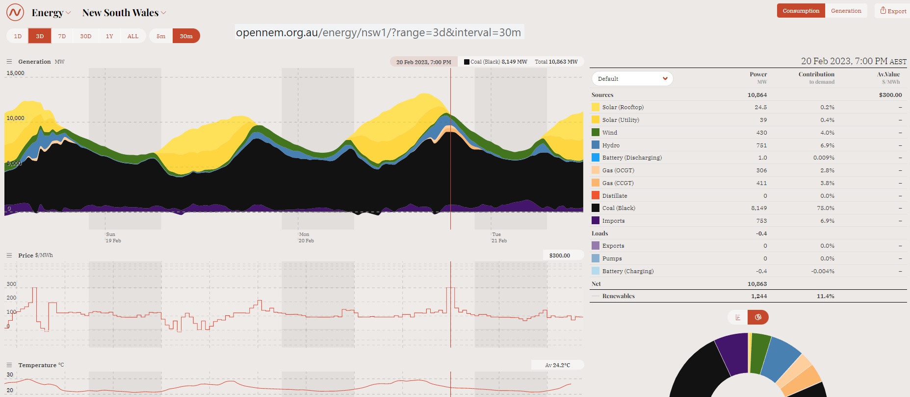
Task: Toggle Pumps swatch visibility
Action: click(x=596, y=258)
